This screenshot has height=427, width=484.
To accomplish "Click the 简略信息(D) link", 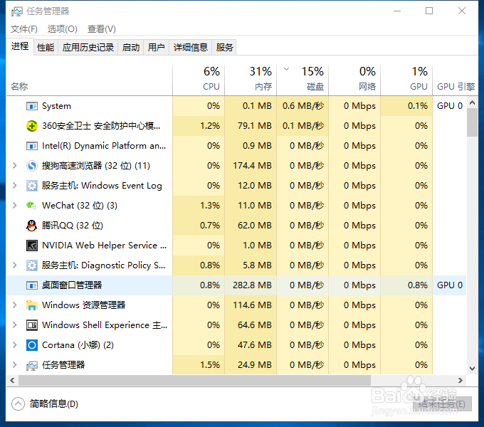I will 53,404.
